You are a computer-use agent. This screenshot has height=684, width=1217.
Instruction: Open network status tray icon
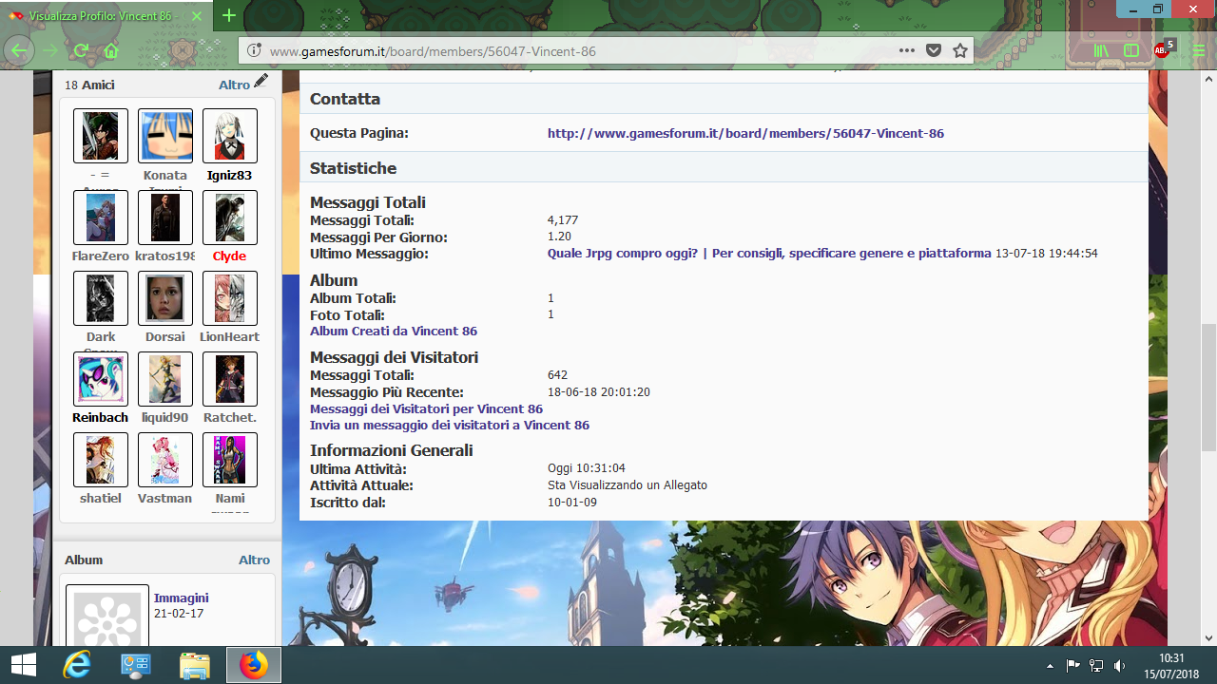1096,666
